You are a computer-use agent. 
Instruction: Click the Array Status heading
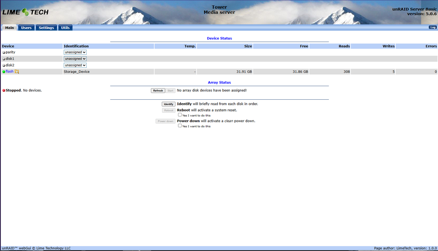219,82
